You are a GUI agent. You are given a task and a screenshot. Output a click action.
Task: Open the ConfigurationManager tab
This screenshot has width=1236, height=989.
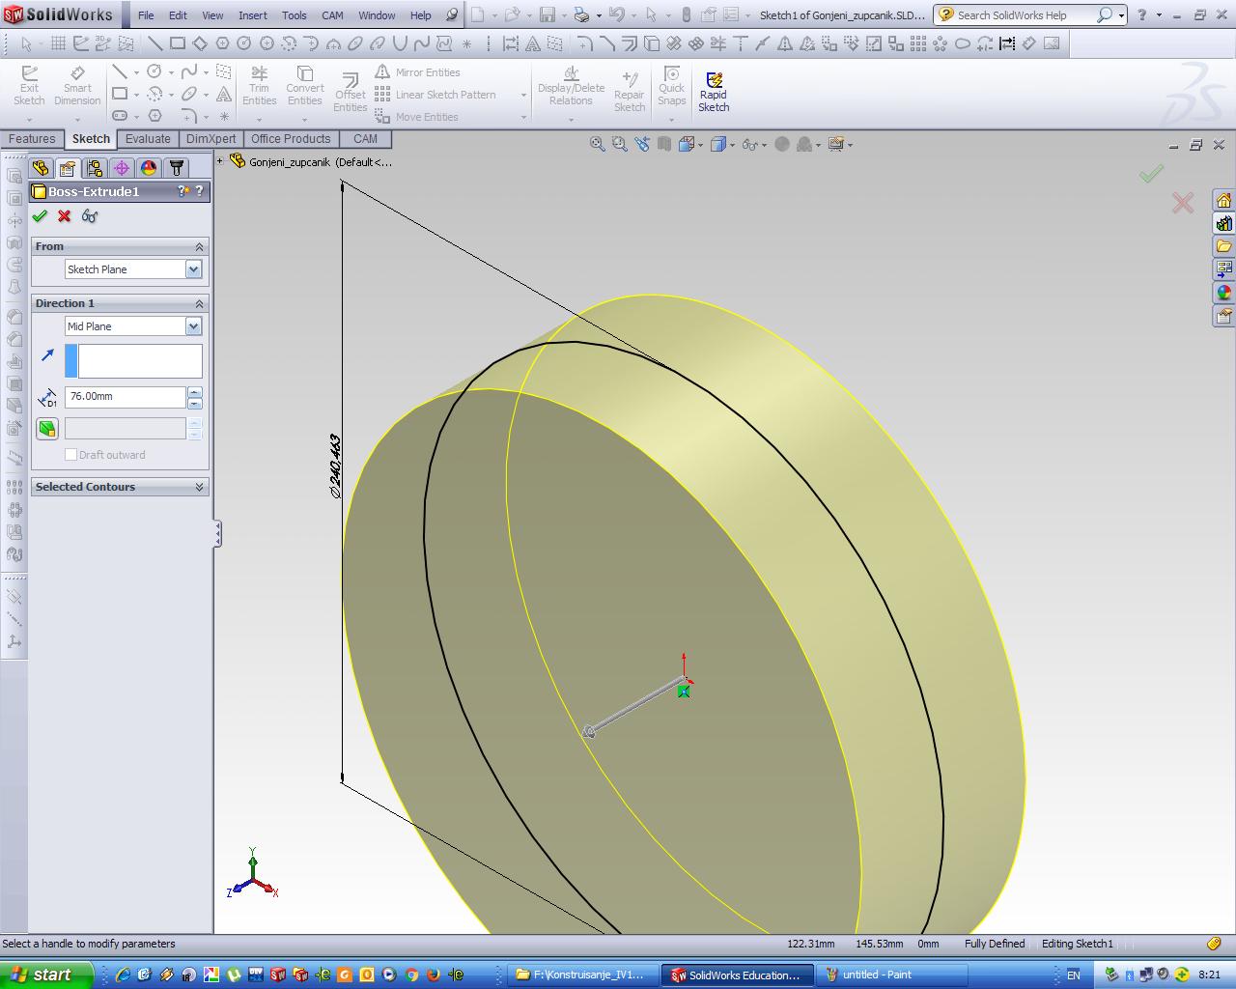pos(95,168)
